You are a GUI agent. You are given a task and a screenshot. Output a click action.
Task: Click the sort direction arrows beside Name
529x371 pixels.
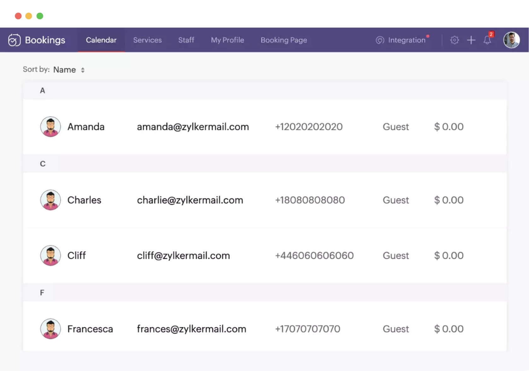(x=83, y=70)
